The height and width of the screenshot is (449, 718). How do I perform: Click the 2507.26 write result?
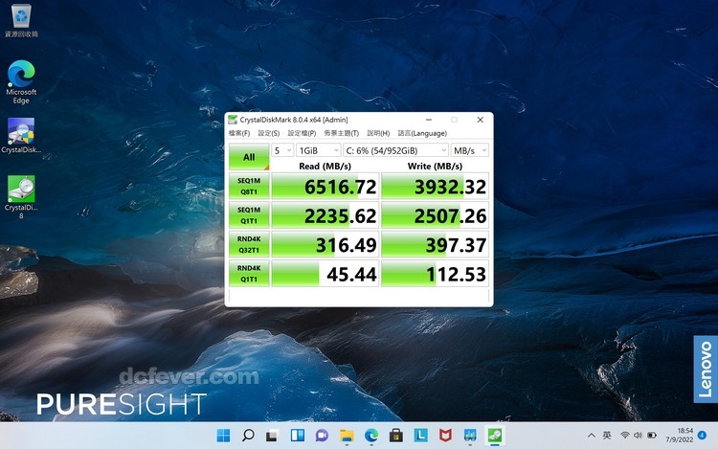(435, 215)
